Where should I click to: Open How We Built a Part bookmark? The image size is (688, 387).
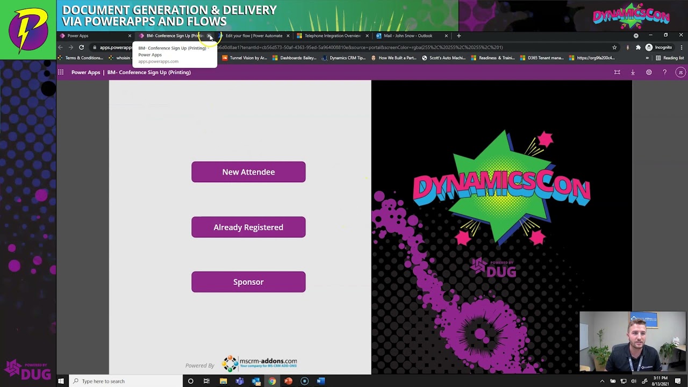393,58
